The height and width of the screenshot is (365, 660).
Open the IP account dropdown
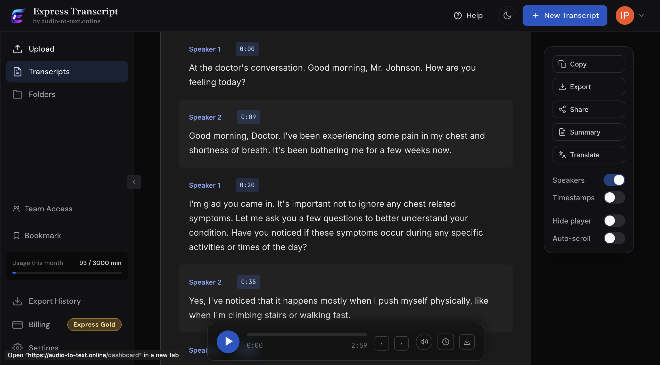click(641, 15)
